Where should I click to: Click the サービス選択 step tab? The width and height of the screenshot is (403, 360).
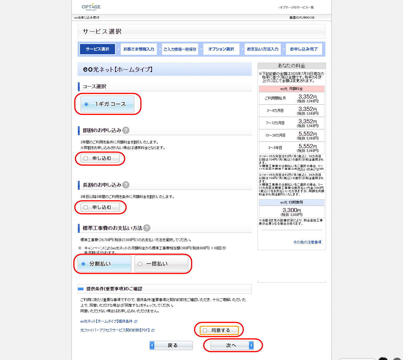click(97, 49)
